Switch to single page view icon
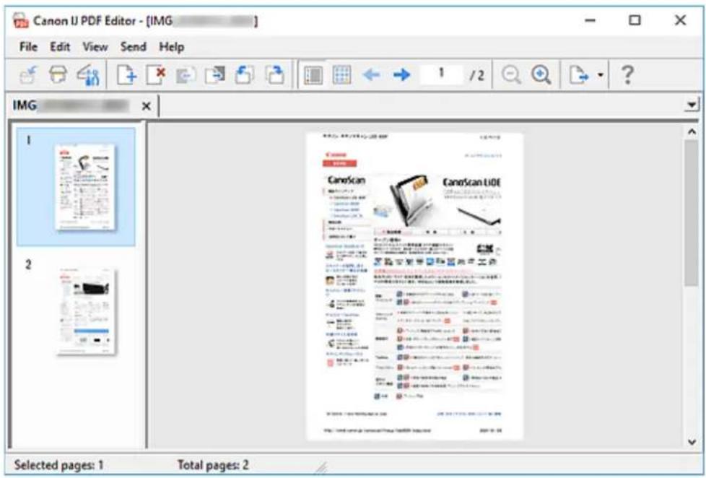The image size is (706, 478). coord(313,75)
